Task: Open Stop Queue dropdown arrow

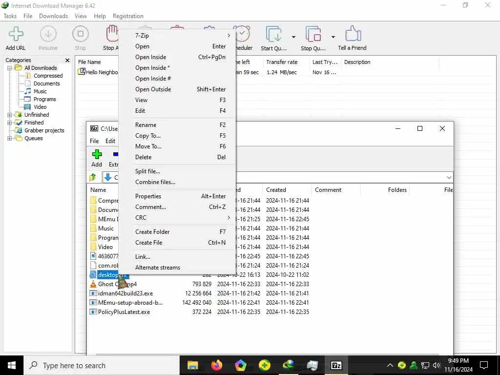Action: pyautogui.click(x=333, y=37)
